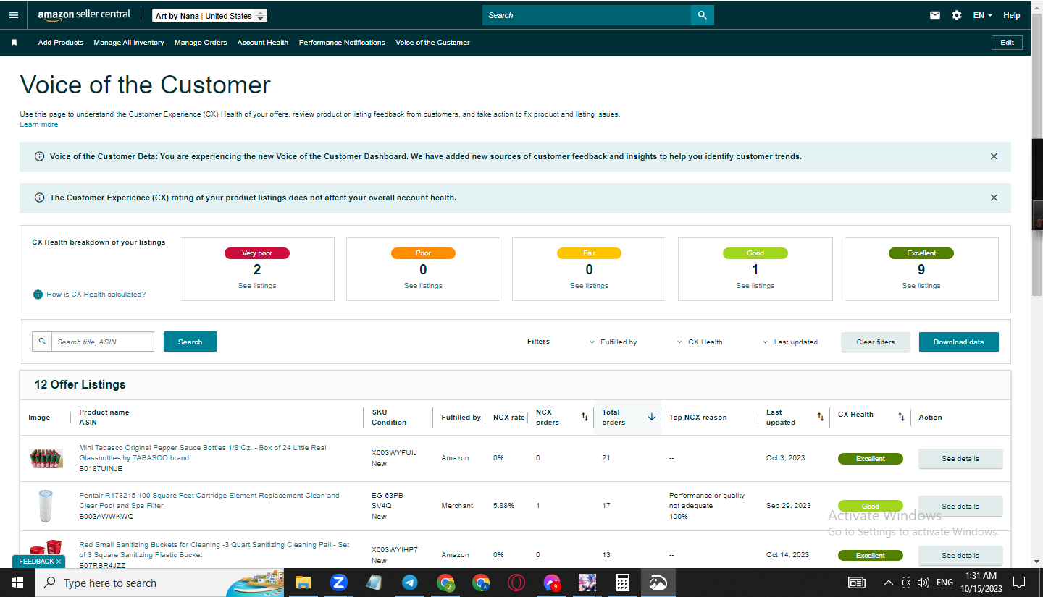Click the Amazon Seller Central logo
The image size is (1043, 597).
[x=85, y=15]
